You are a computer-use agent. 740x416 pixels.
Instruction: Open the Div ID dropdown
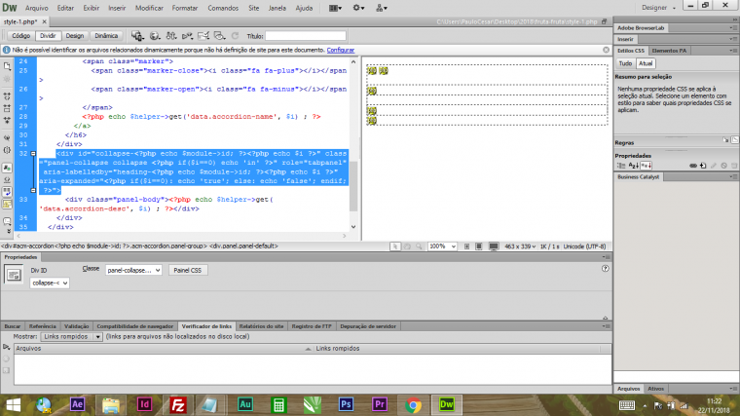tap(50, 283)
